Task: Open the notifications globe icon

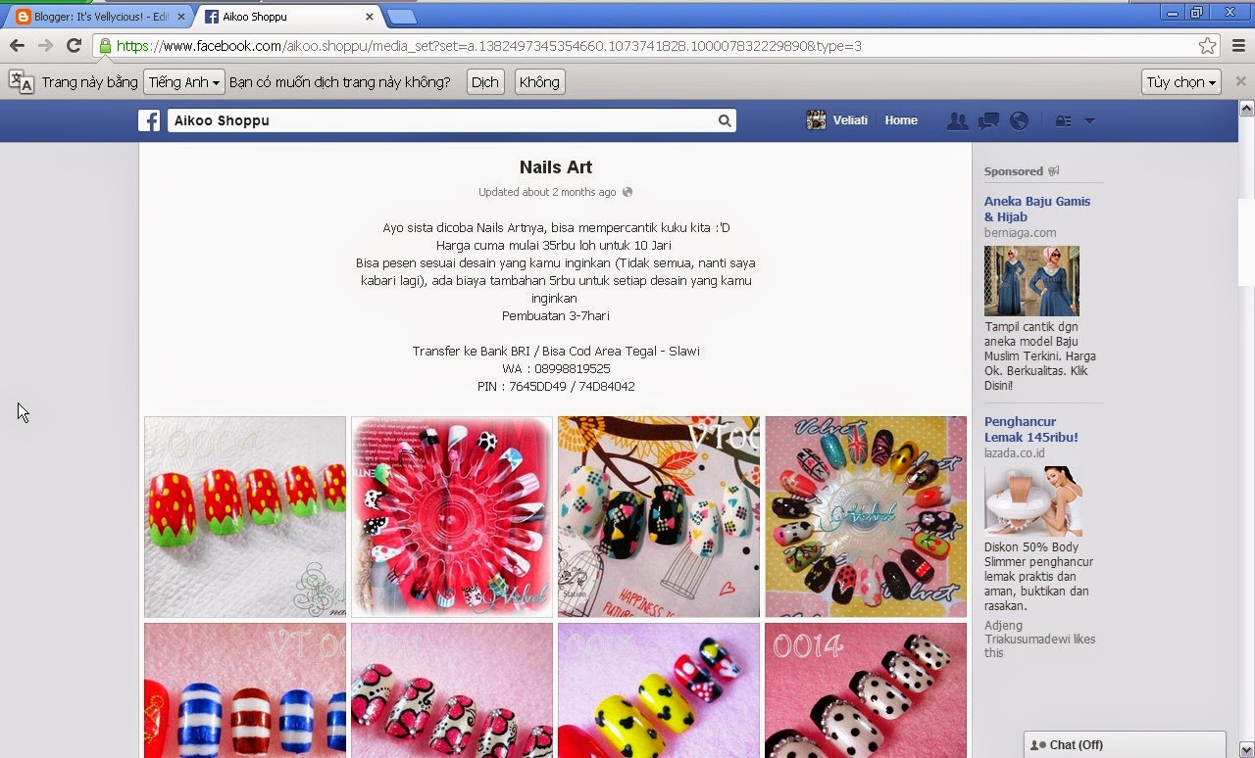Action: pos(1020,120)
